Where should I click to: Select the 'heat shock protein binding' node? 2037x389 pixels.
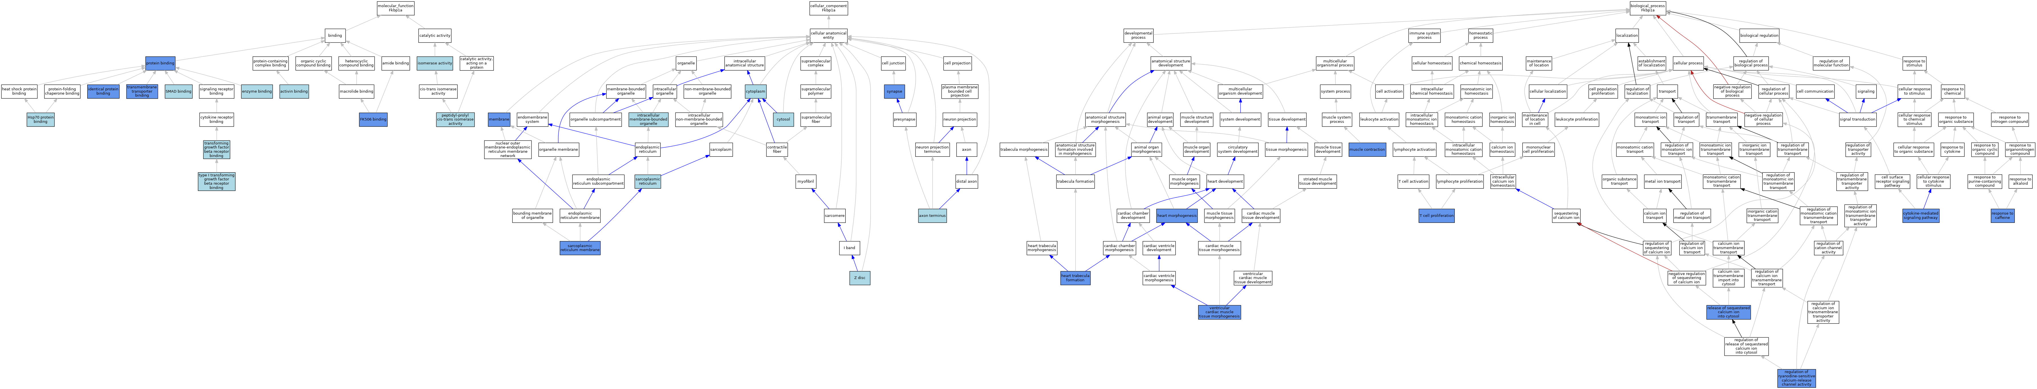tap(19, 92)
